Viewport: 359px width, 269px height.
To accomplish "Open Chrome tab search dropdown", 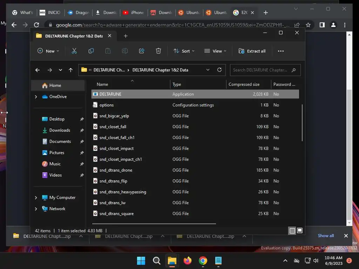I will tap(296, 9).
